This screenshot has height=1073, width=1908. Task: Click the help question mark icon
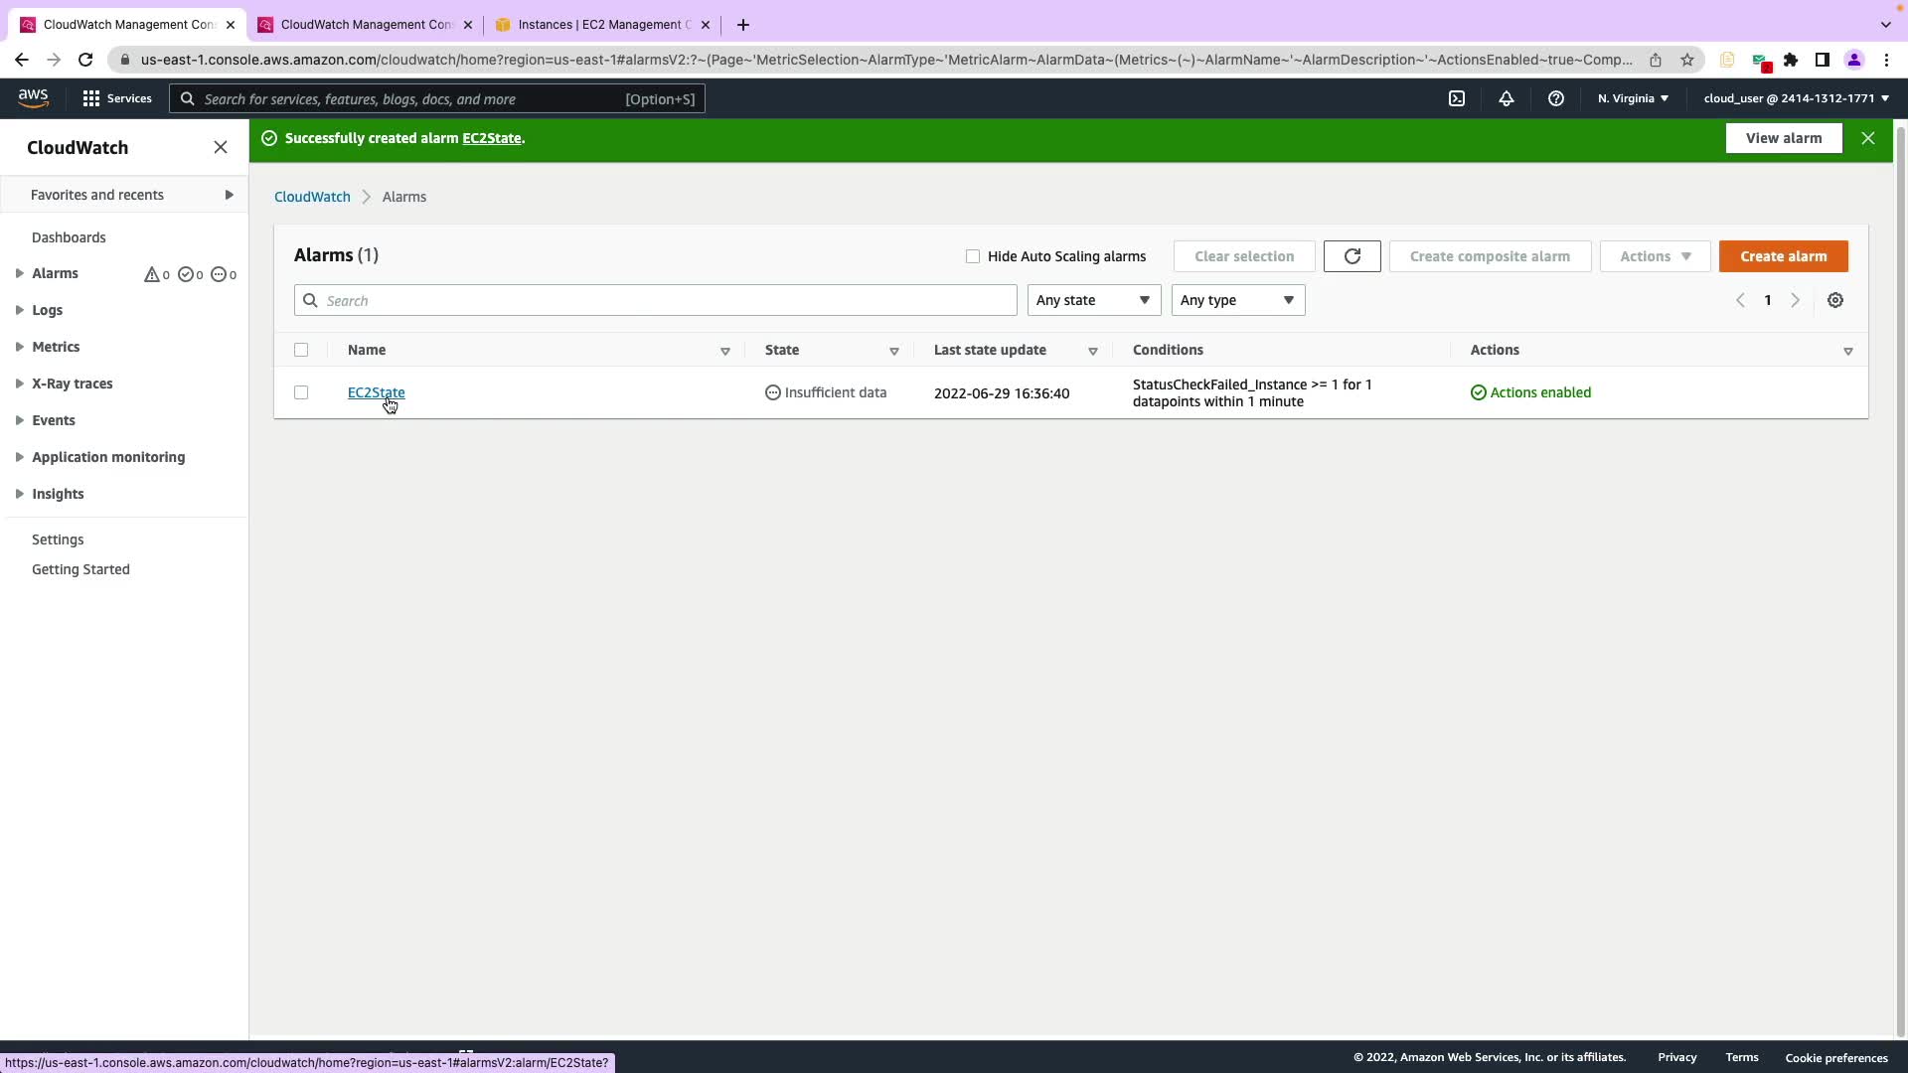tap(1555, 98)
